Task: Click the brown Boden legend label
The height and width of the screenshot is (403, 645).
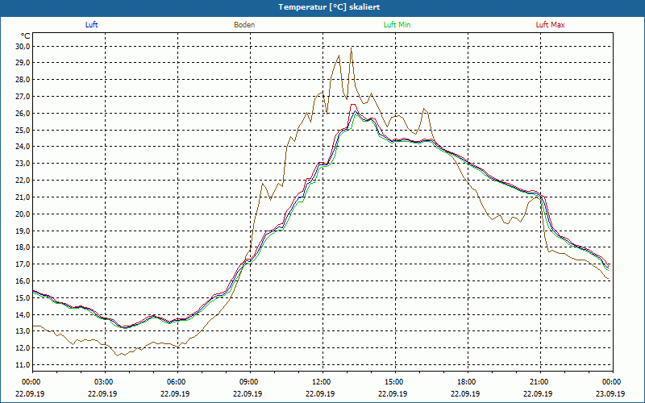Action: tap(244, 25)
